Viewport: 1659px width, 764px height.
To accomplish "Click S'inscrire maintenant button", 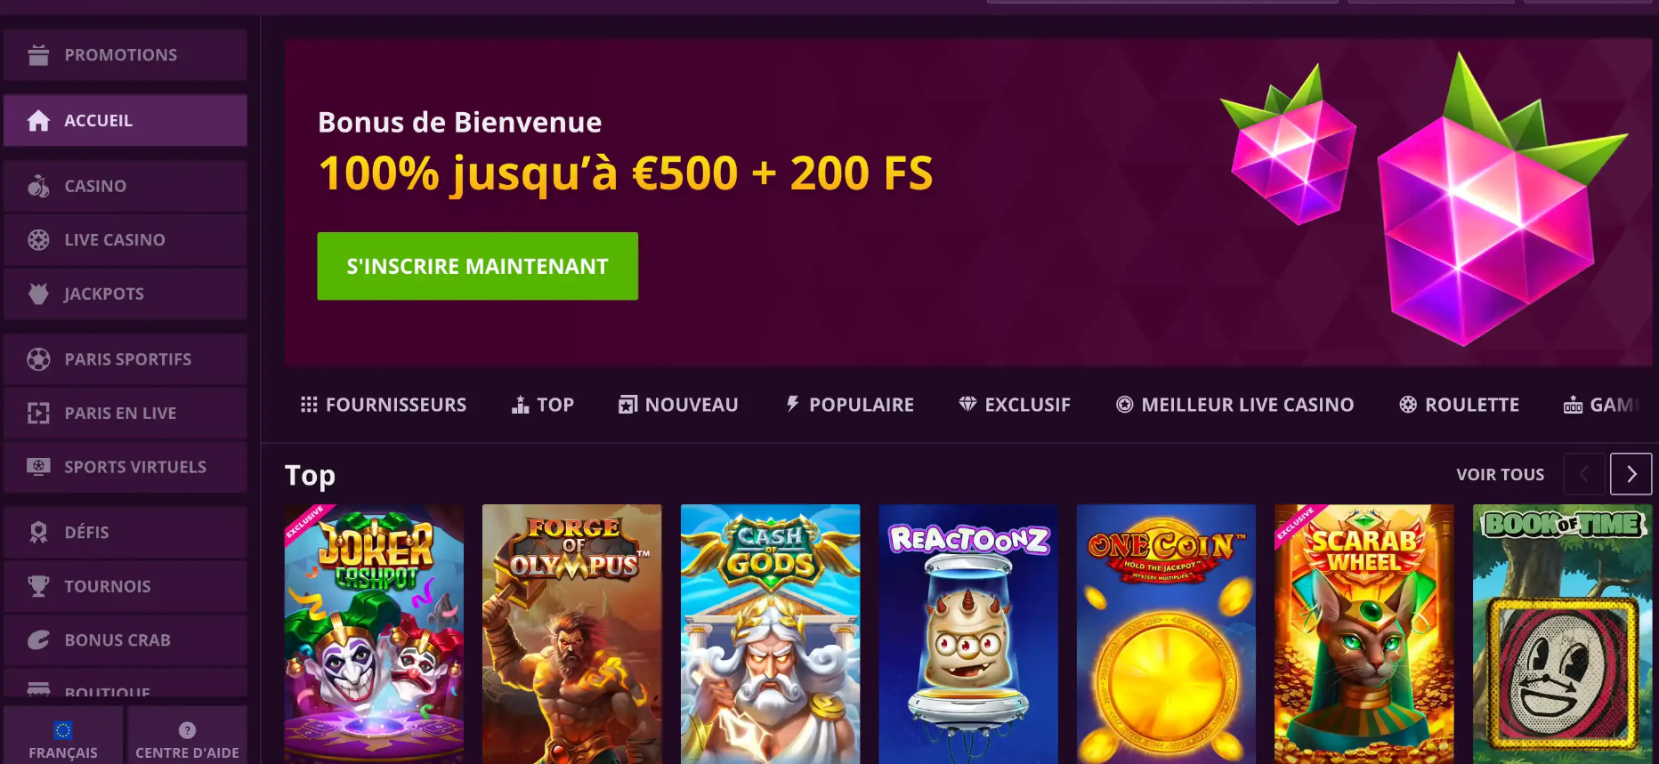I will click(477, 266).
